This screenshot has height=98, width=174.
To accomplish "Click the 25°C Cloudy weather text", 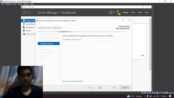I will tap(136, 96).
